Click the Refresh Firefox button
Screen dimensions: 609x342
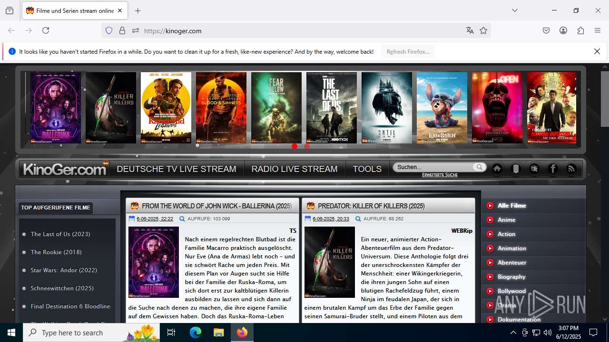coord(408,52)
